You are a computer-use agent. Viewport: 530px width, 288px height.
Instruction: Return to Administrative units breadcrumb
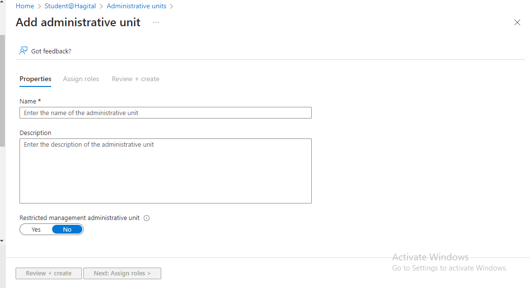tap(136, 6)
